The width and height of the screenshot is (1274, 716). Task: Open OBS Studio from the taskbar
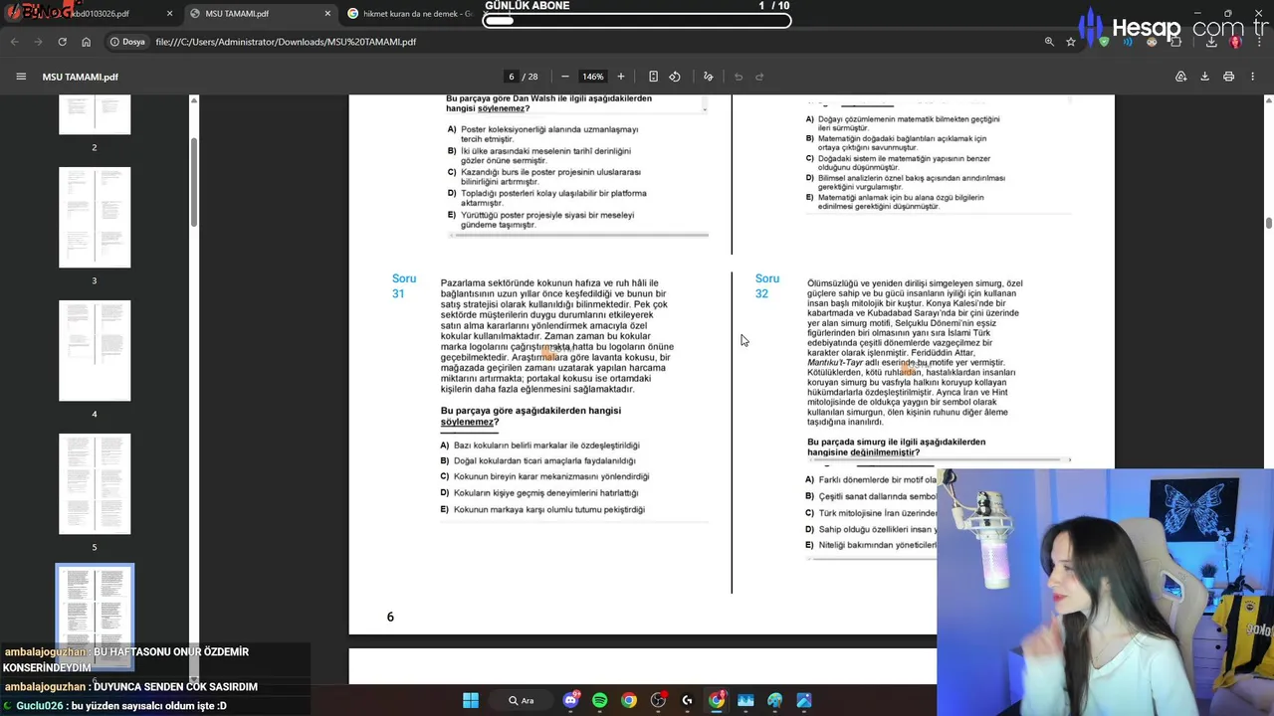(658, 700)
